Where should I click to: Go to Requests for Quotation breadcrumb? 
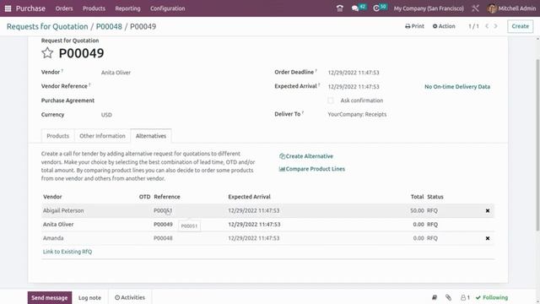(x=47, y=26)
